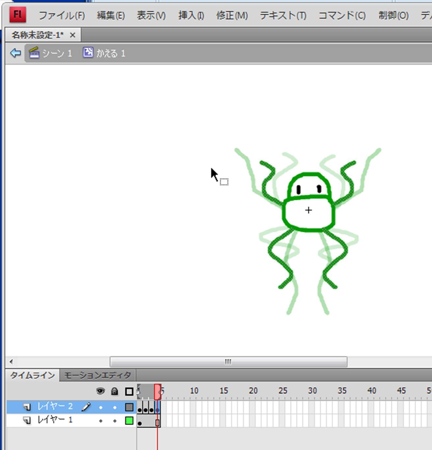The width and height of the screenshot is (432, 450).
Task: Open the テキスト(T) menu
Action: (283, 15)
